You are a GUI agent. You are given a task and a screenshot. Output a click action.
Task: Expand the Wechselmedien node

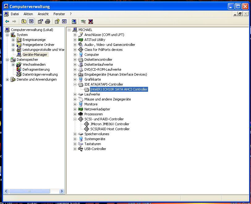[x=13, y=64]
